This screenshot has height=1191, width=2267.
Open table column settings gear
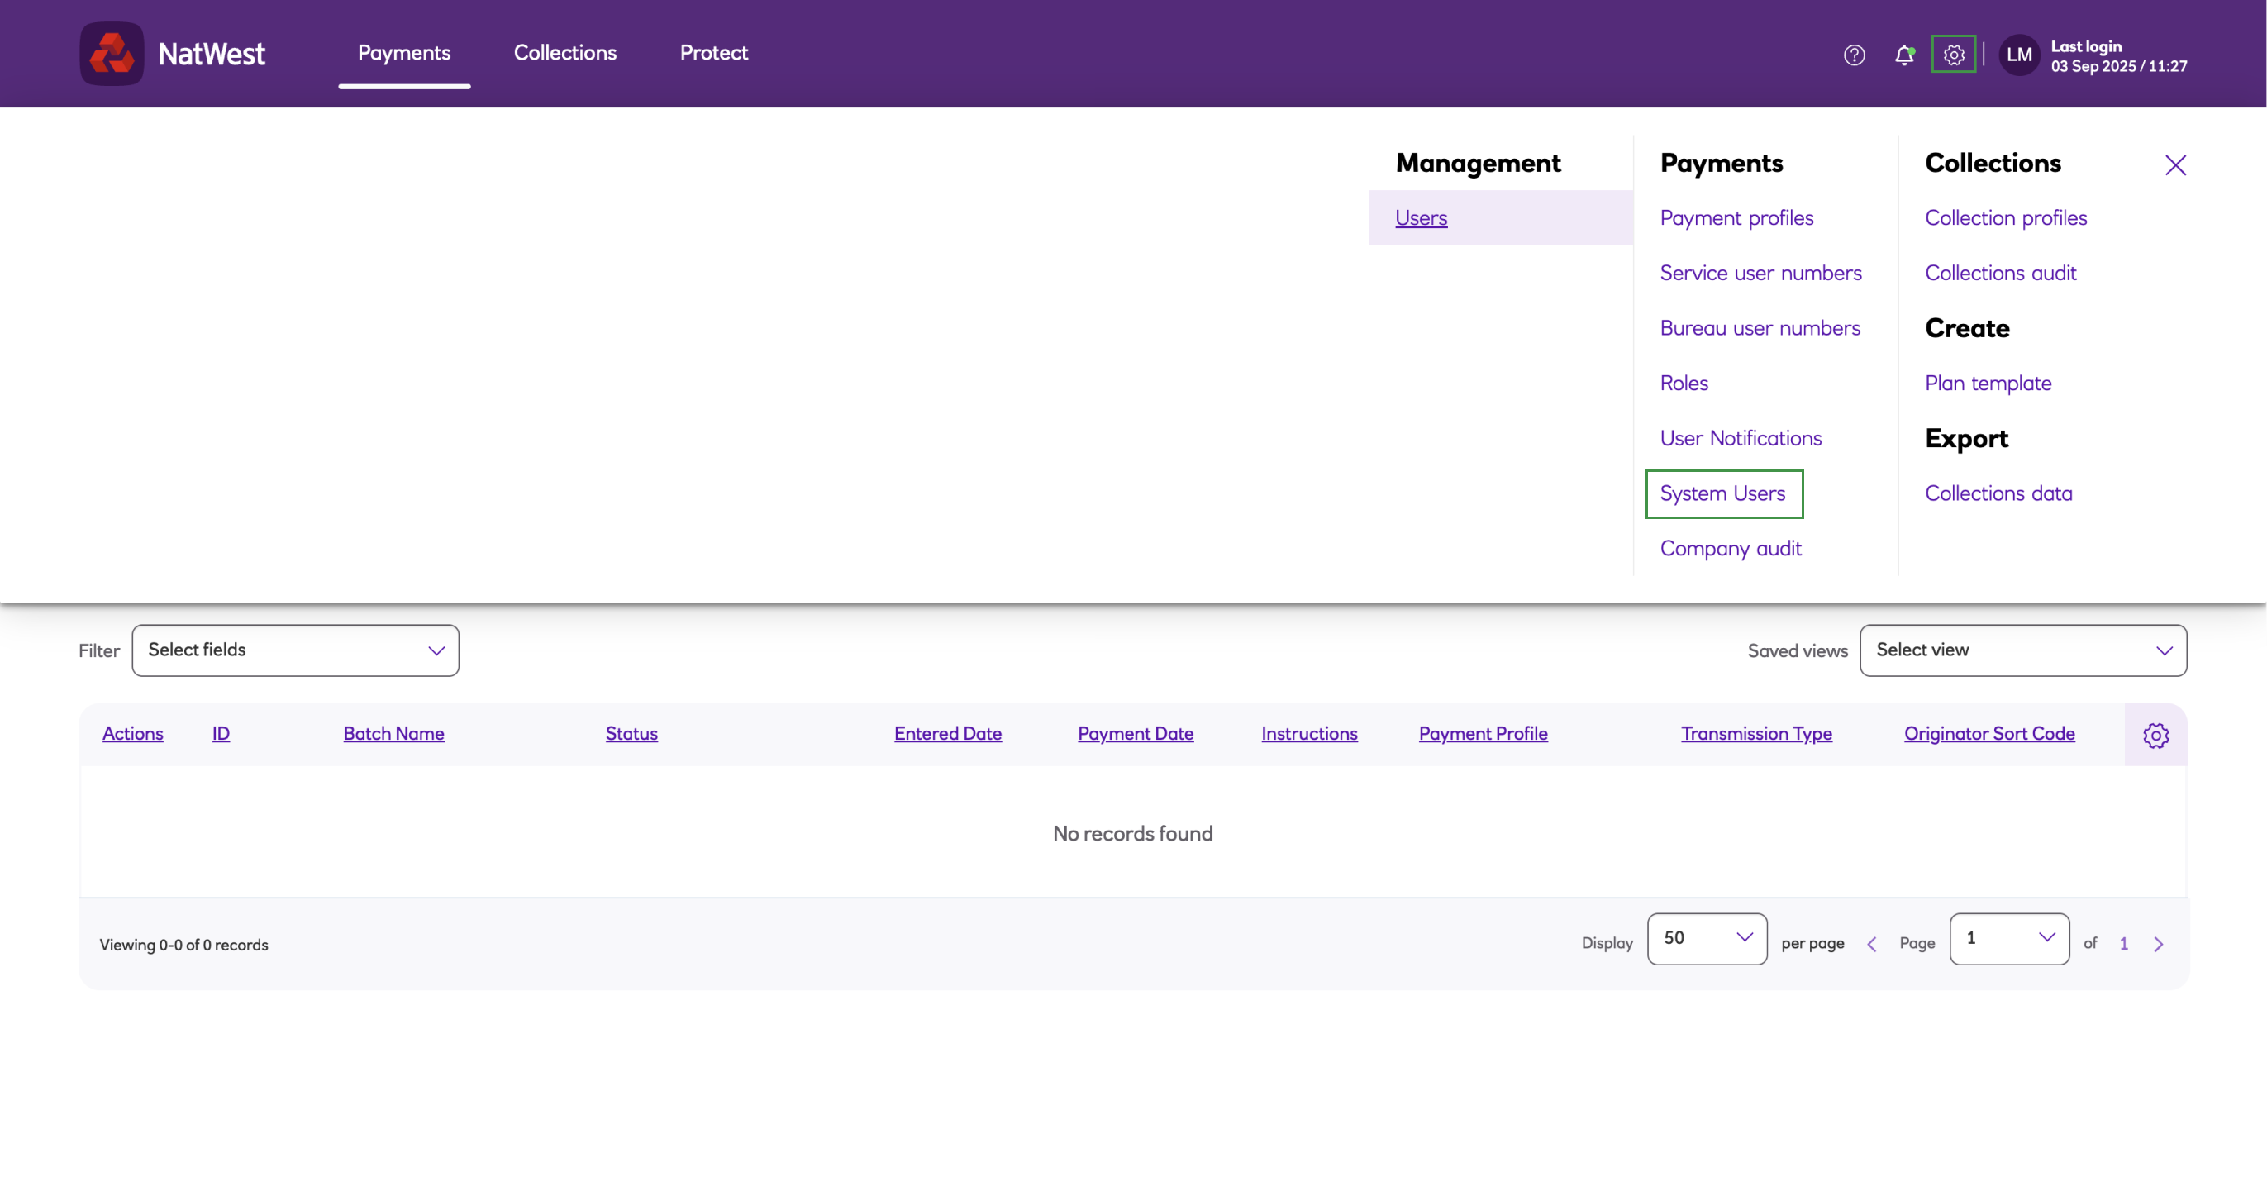click(x=2155, y=735)
